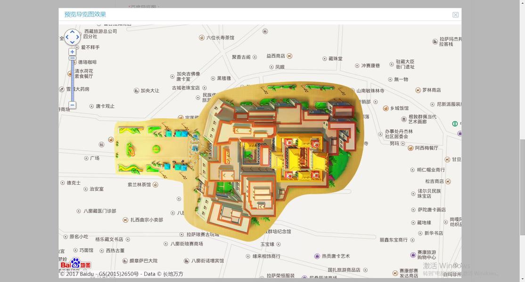Click the 藏地缘 map label
525x282 pixels.
point(424,223)
